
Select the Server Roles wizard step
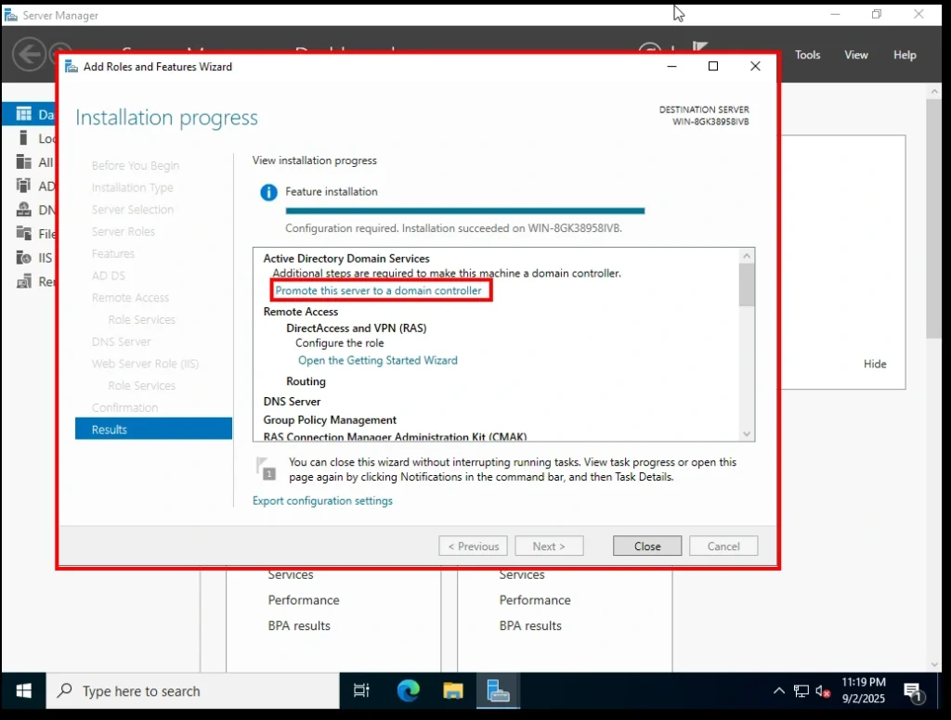pos(124,232)
